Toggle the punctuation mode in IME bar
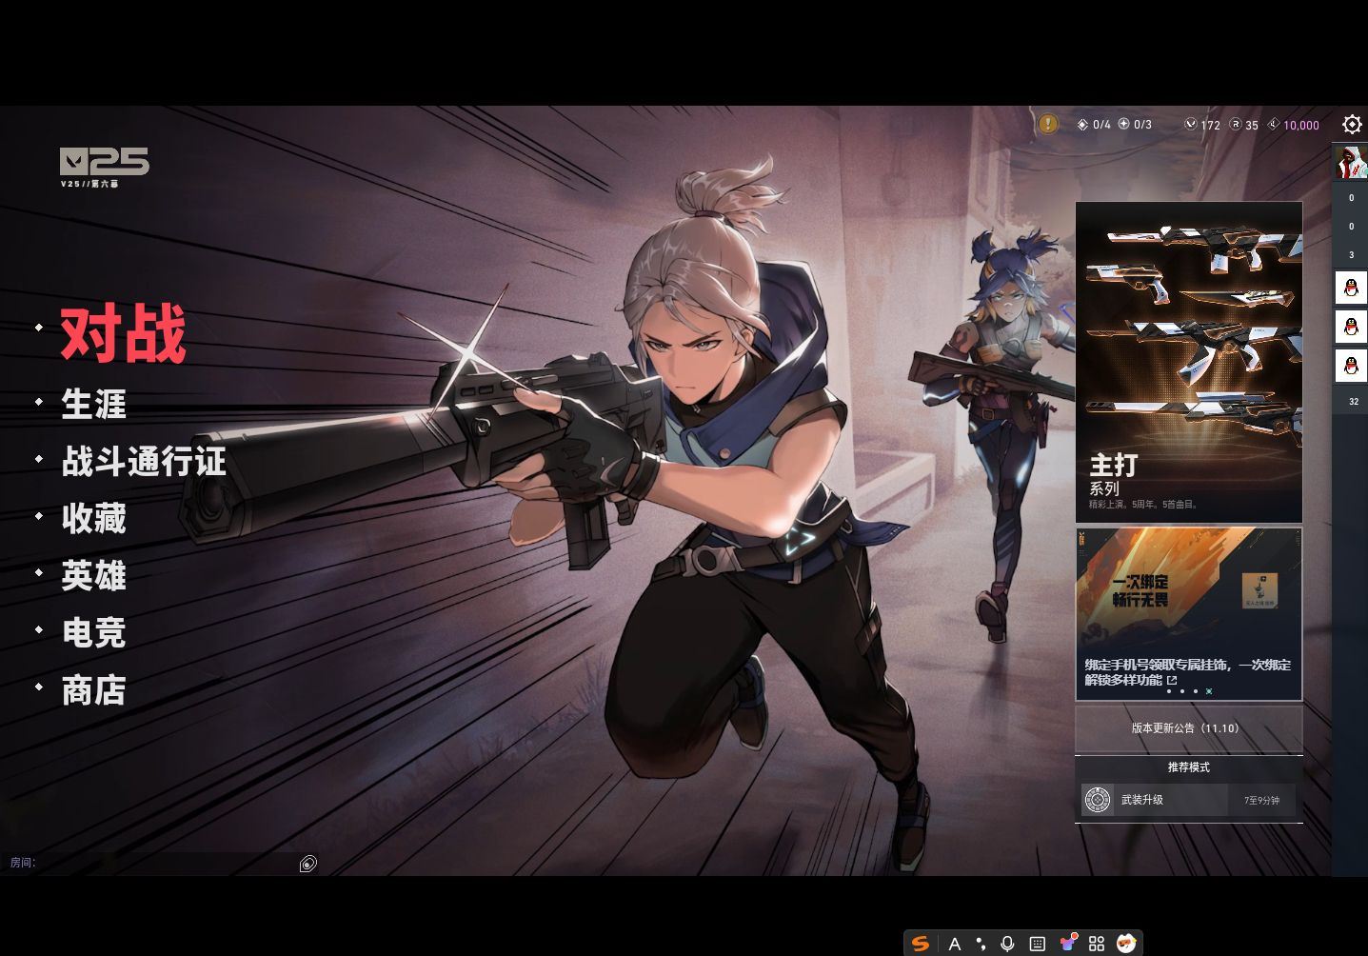This screenshot has height=956, width=1368. (981, 944)
